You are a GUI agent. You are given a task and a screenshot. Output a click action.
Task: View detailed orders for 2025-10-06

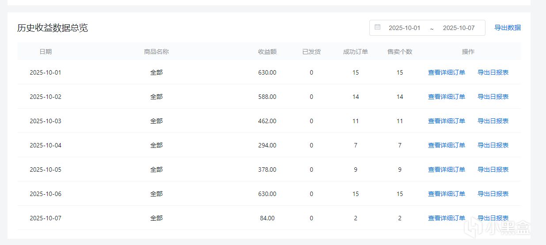pos(446,194)
